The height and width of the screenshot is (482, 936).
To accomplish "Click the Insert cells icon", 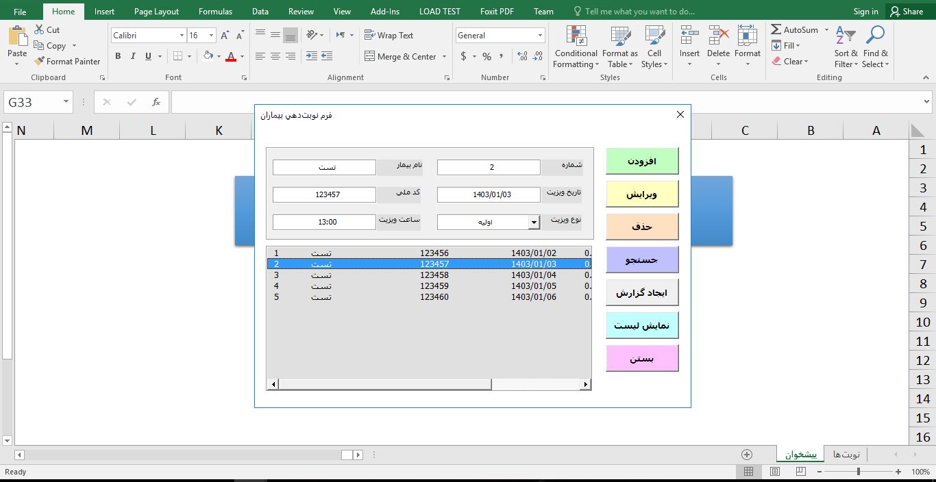I will (x=689, y=37).
